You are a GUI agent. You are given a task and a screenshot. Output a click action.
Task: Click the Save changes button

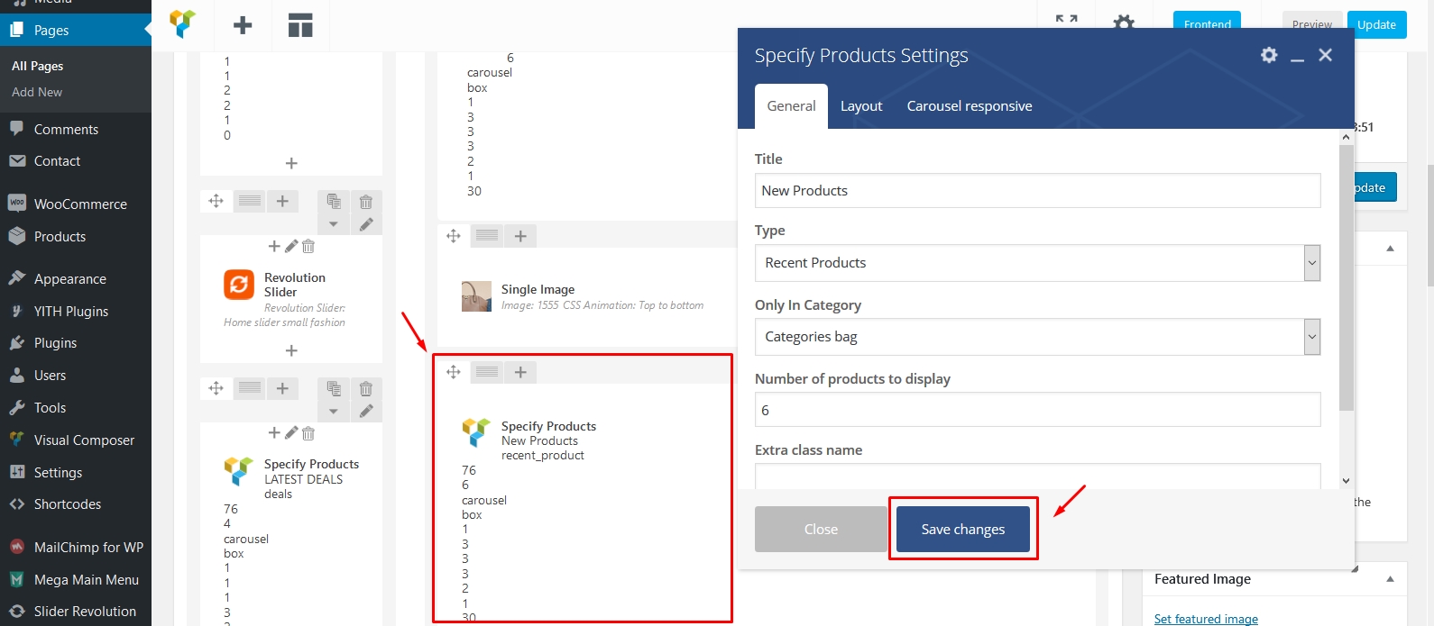pos(962,530)
